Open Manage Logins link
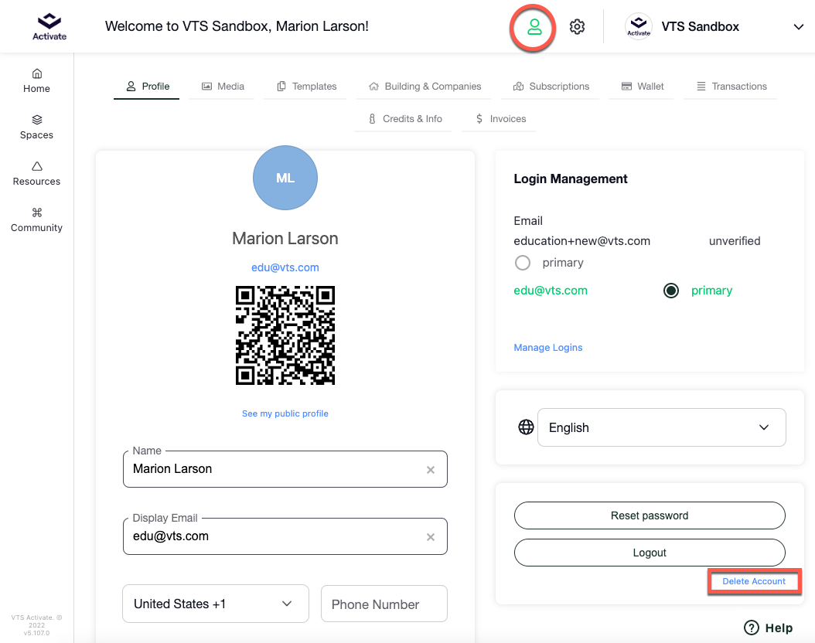Image resolution: width=815 pixels, height=643 pixels. coord(547,348)
